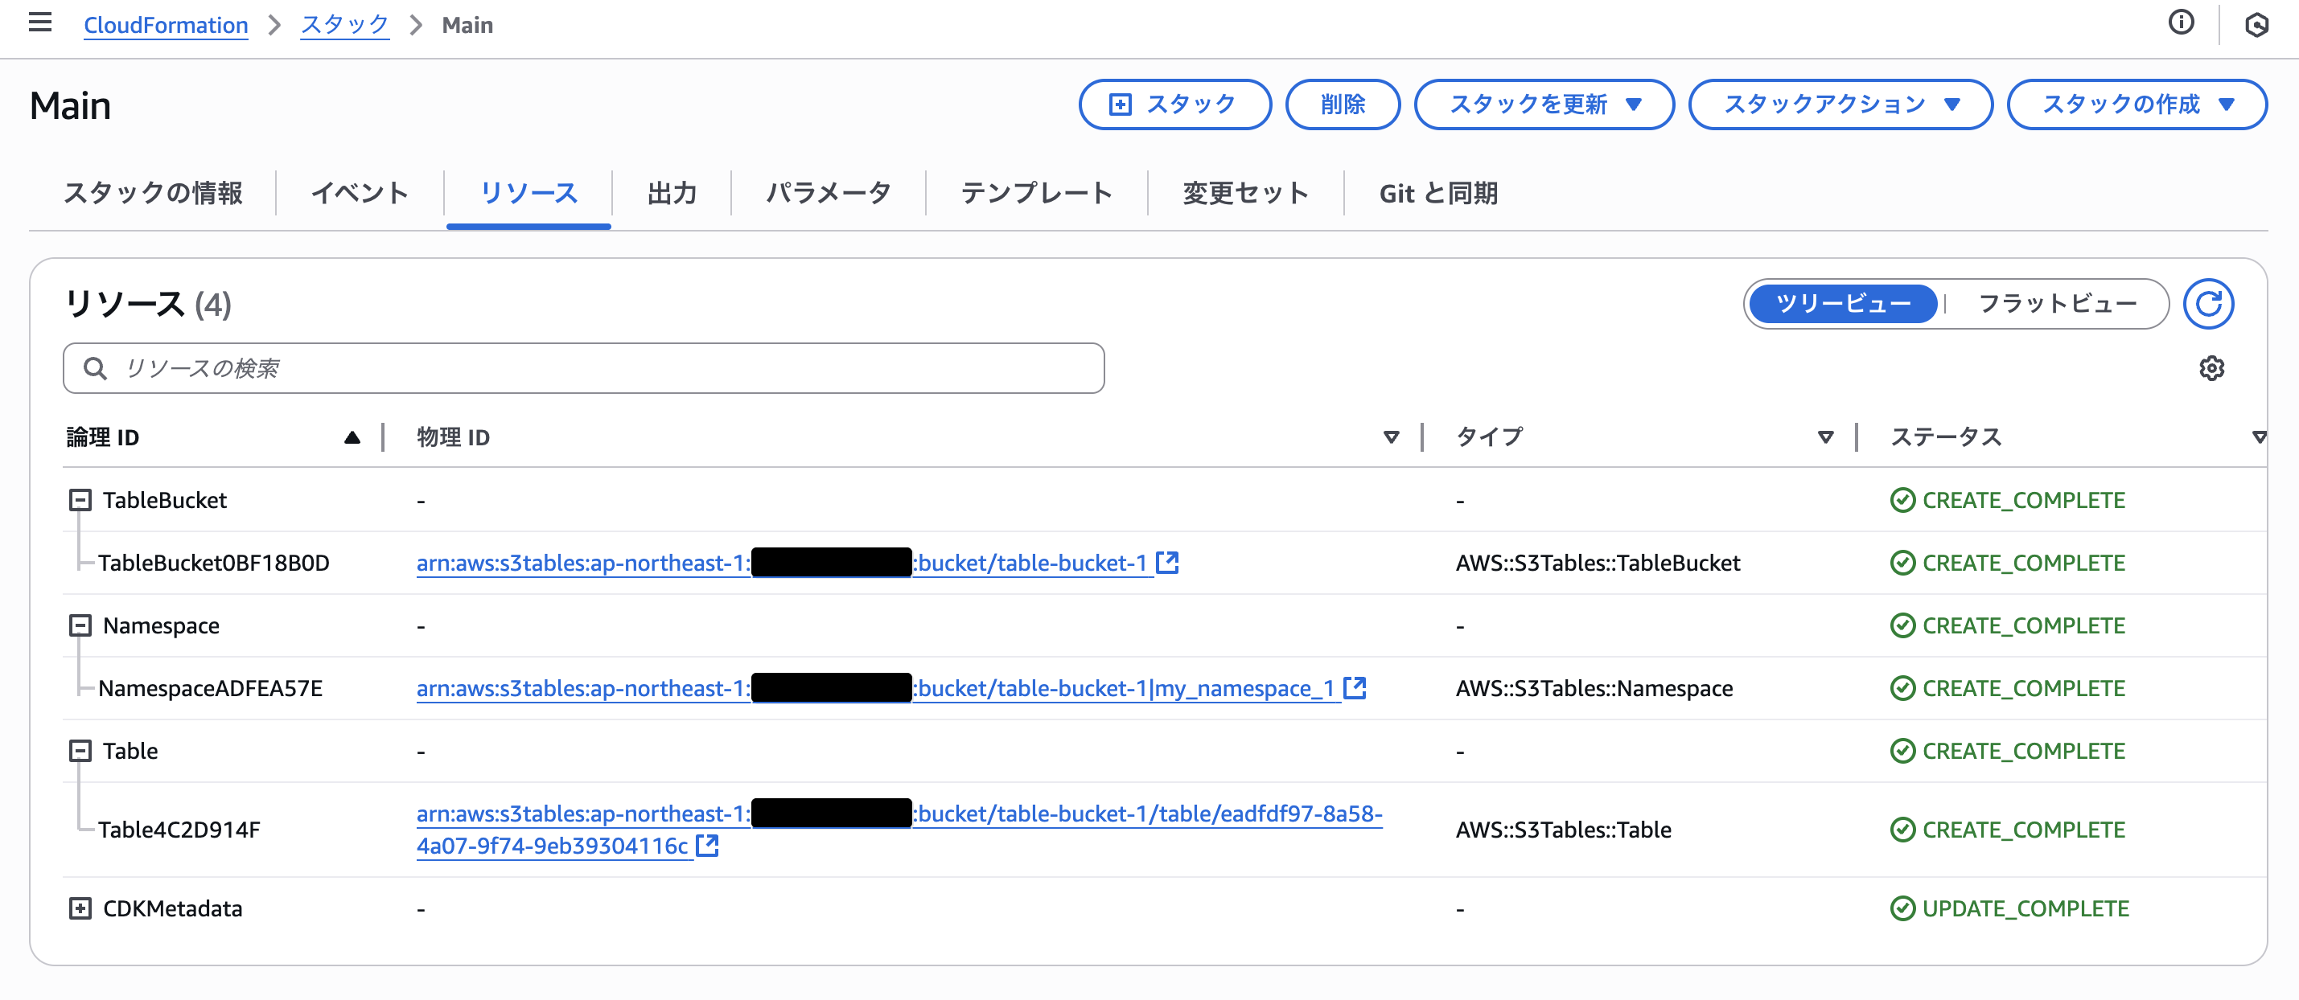
Task: Open the hamburger navigation menu
Action: coord(40,23)
